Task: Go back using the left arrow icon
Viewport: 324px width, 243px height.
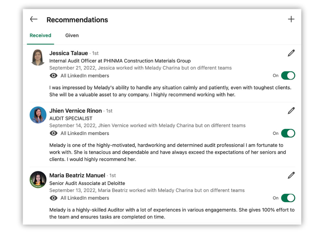Action: pyautogui.click(x=34, y=19)
